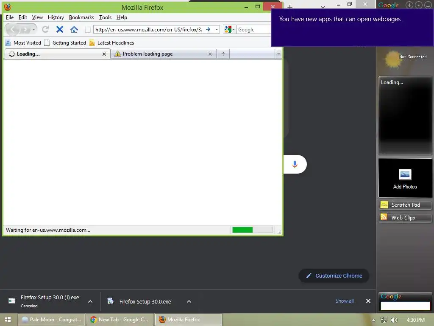Close the Loading tab
This screenshot has width=434, height=326.
(104, 54)
